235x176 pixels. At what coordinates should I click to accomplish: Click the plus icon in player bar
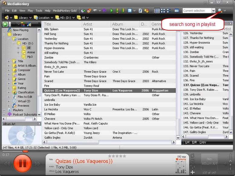193,172
